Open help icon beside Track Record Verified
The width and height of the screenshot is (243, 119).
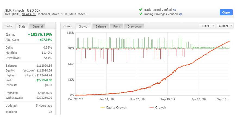click(x=175, y=10)
